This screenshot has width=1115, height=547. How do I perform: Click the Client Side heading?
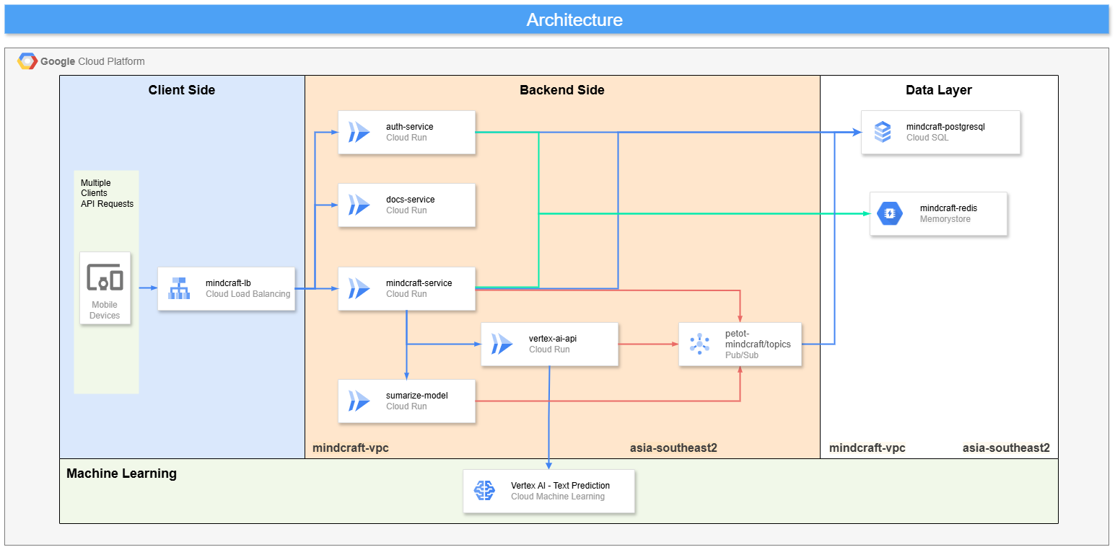point(182,90)
